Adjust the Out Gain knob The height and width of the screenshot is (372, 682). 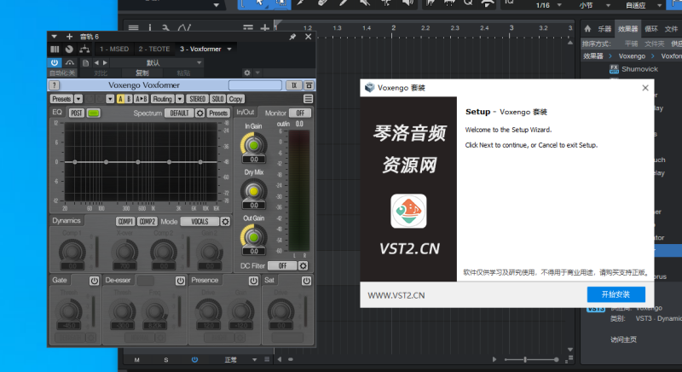[x=253, y=237]
